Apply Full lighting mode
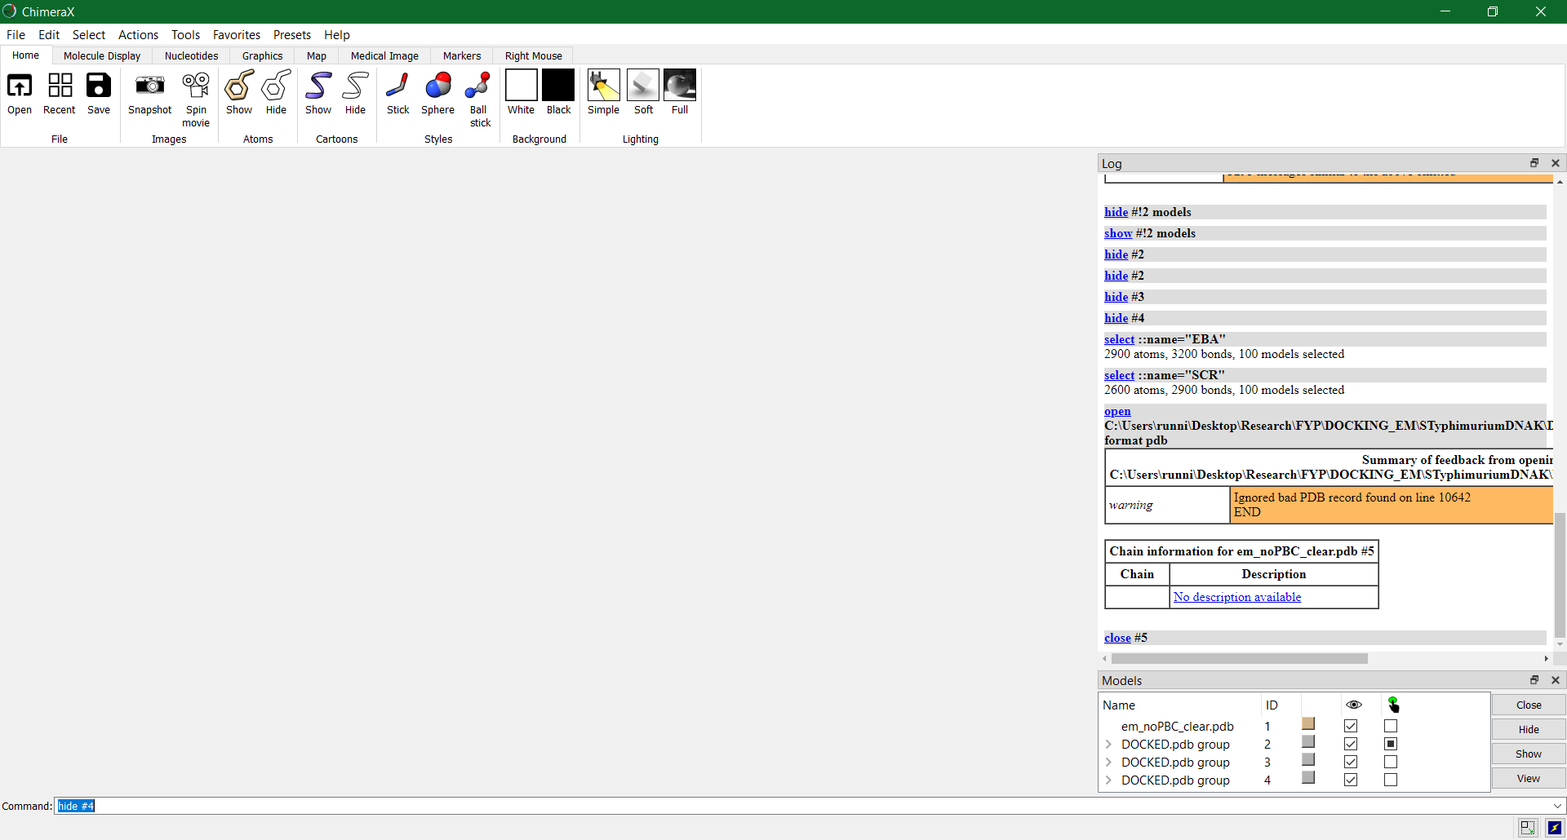 tap(679, 86)
